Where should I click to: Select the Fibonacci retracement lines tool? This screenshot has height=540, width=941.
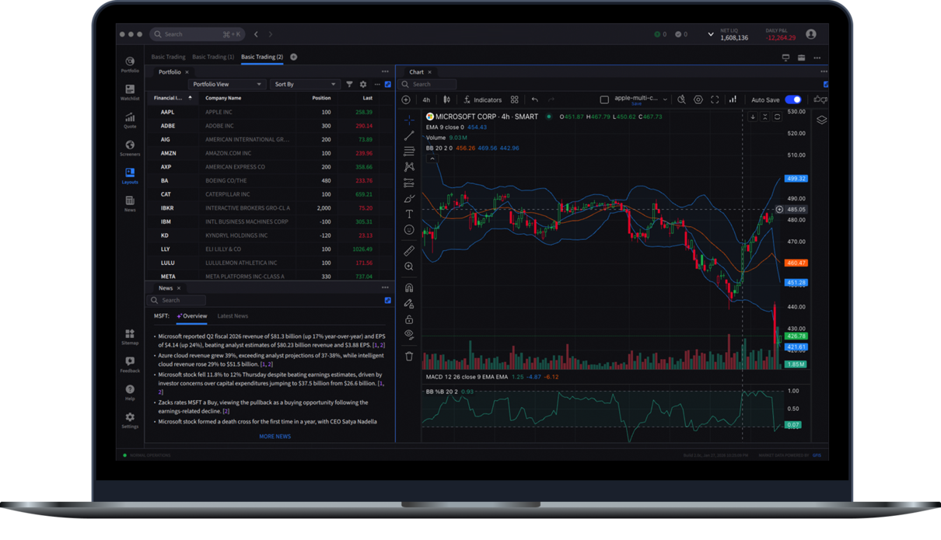click(409, 152)
